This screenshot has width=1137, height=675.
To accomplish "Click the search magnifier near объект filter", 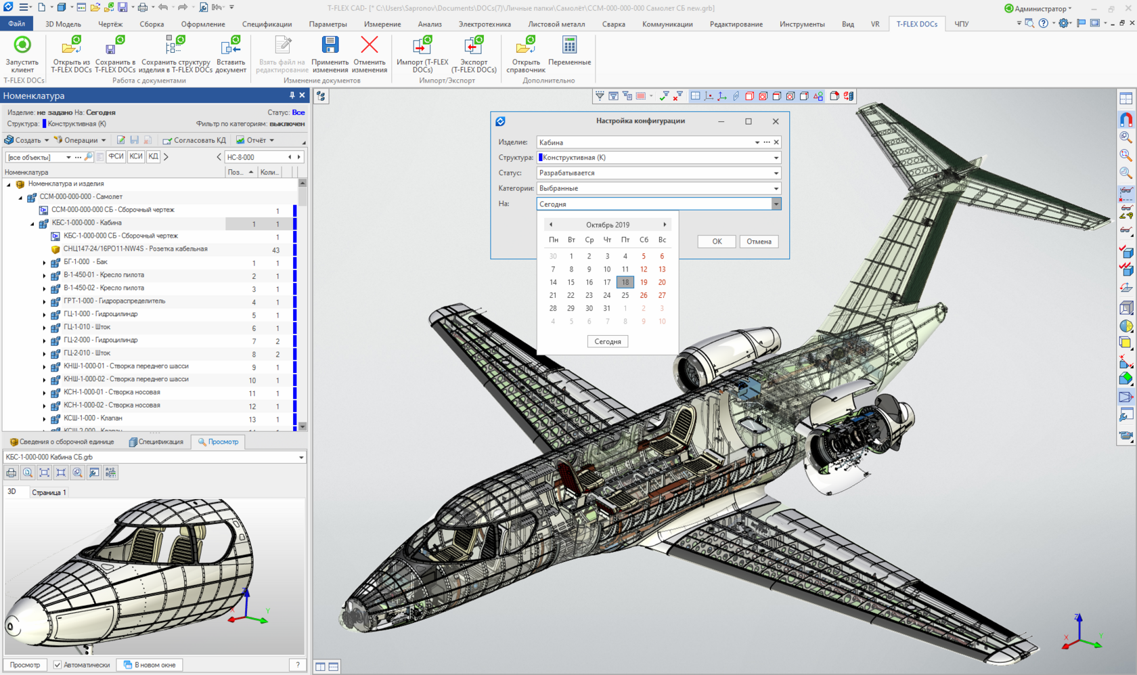I will point(88,156).
